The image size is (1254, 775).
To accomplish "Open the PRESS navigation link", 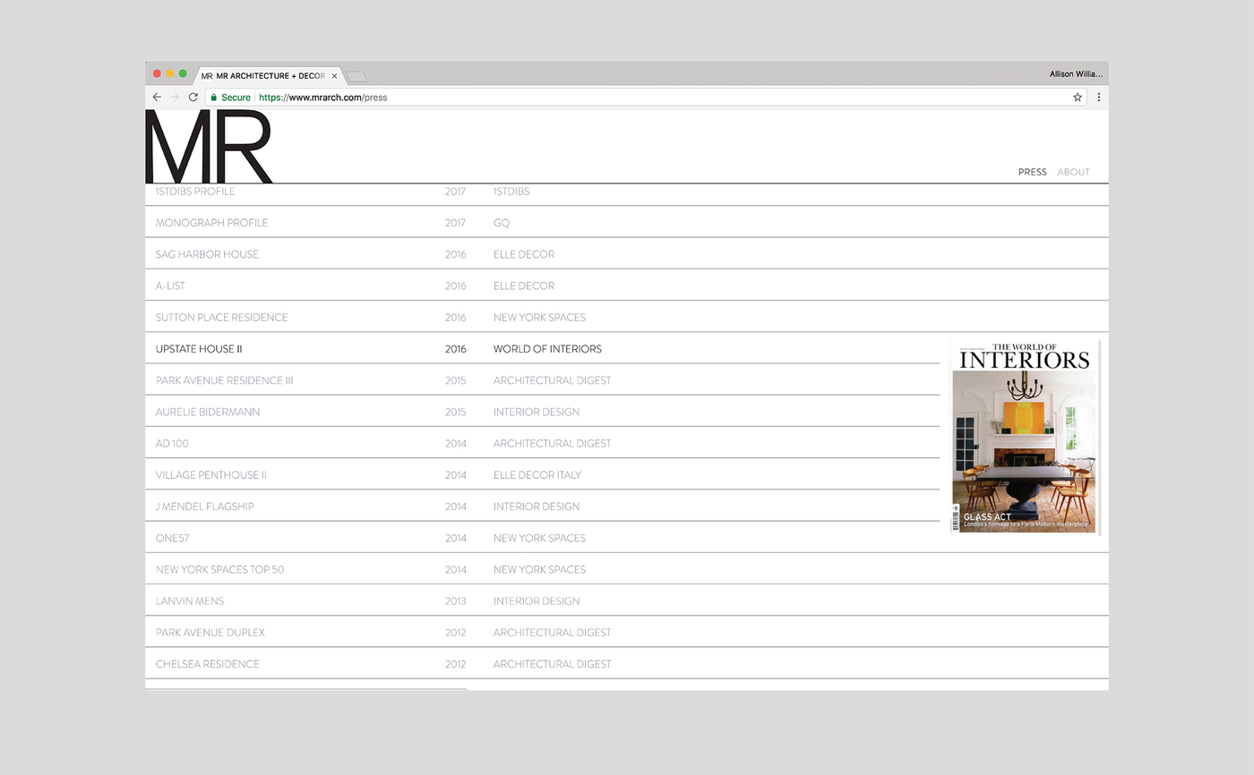I will tap(1032, 172).
